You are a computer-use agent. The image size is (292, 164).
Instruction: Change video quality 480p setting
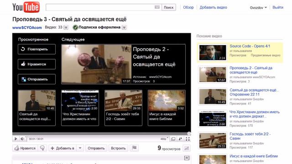(164, 139)
